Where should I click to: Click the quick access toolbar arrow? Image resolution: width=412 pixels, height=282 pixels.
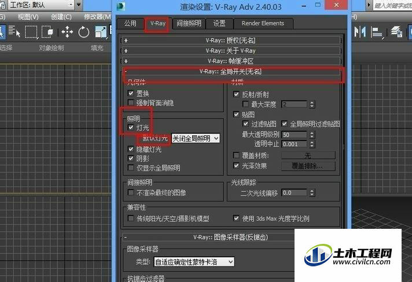79,5
